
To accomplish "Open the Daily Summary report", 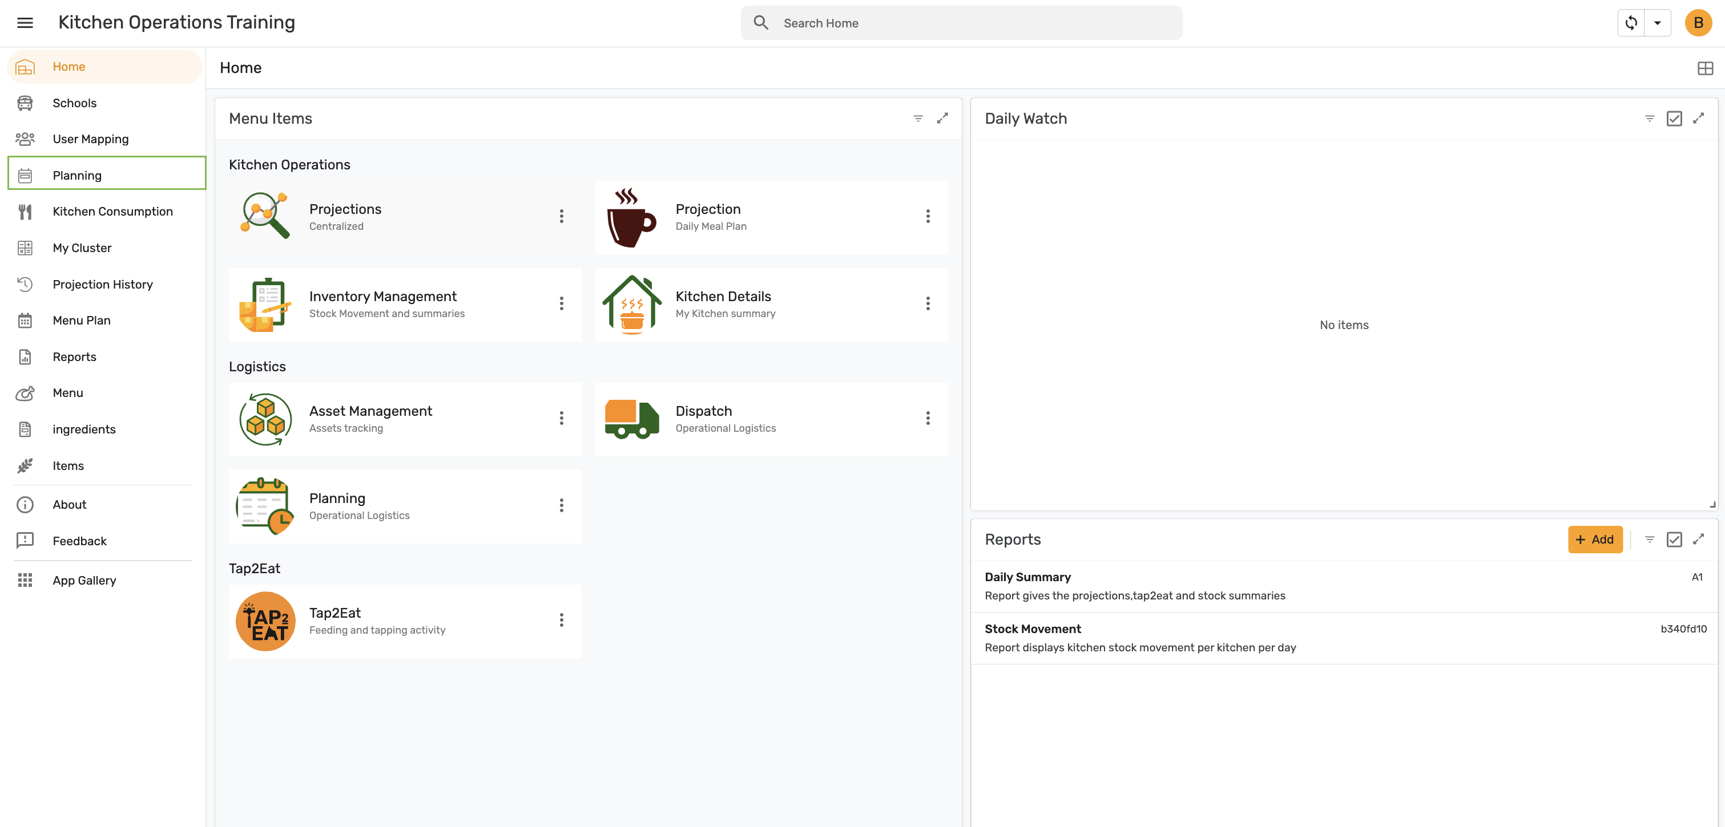I will (x=1343, y=586).
